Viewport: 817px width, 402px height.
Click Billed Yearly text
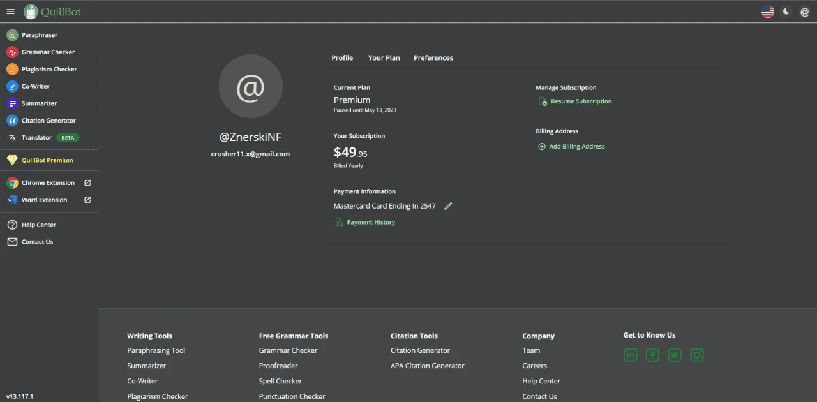pyautogui.click(x=349, y=166)
